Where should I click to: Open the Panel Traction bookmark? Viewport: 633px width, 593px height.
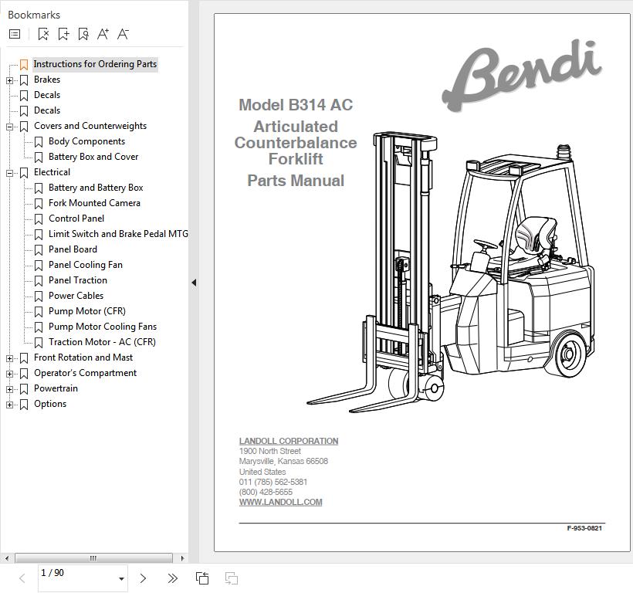78,280
